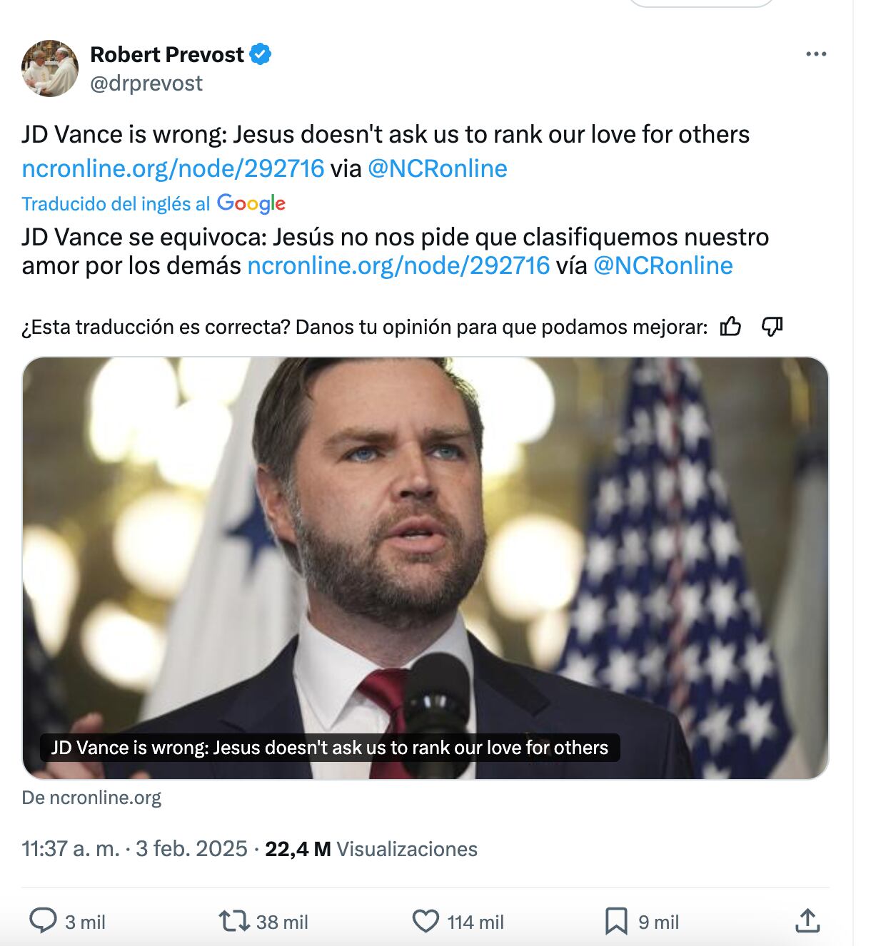
Task: Open the JD Vance article preview card
Action: (426, 567)
